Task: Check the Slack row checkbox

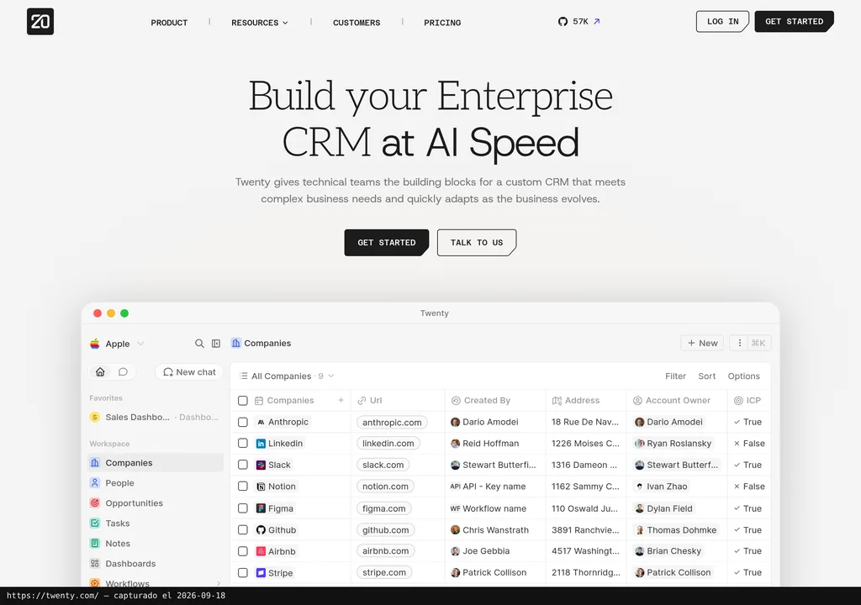Action: (x=243, y=465)
